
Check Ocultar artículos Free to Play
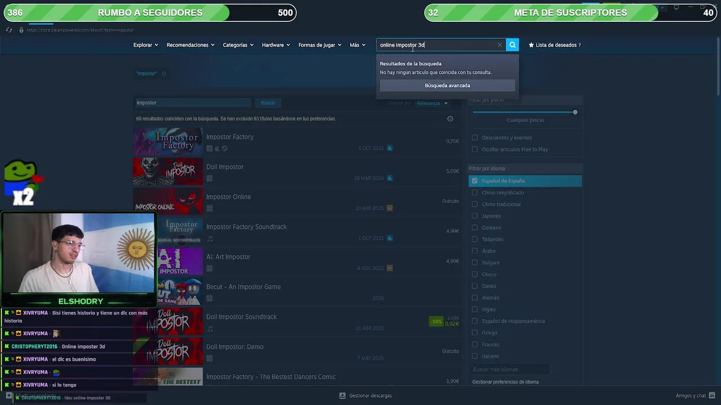(474, 149)
